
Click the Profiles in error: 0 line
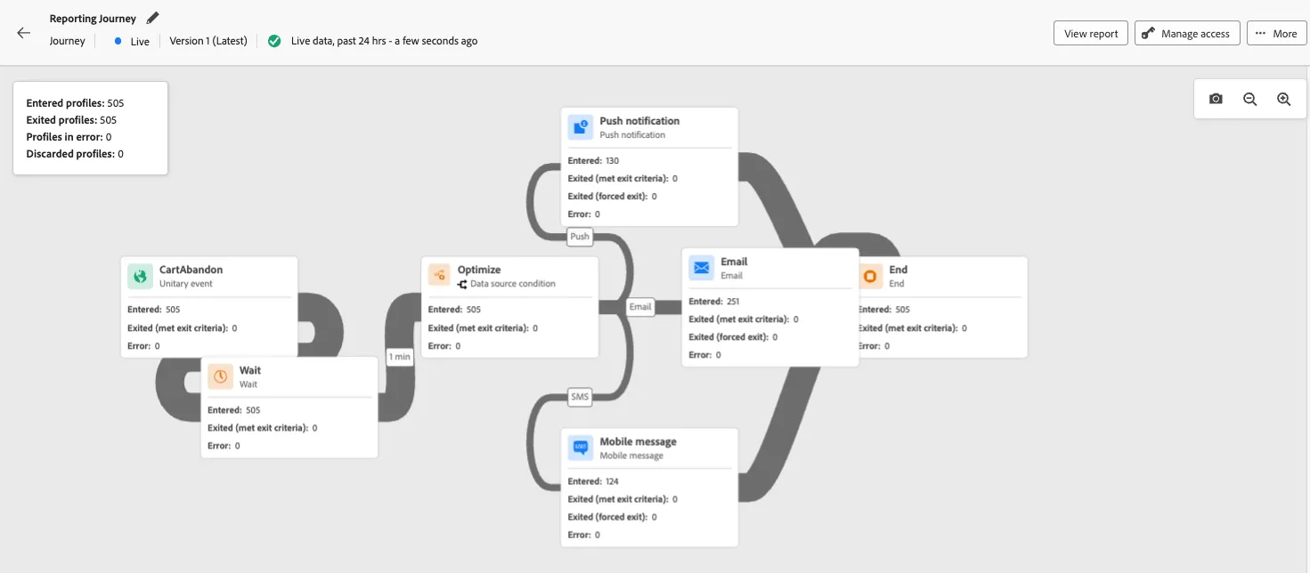pos(69,137)
